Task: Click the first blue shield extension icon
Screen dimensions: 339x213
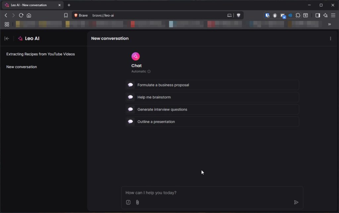Action: (267, 15)
